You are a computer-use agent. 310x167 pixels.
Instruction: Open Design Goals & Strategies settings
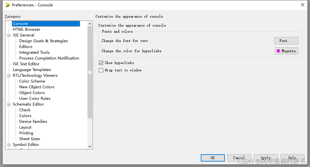[x=44, y=41]
